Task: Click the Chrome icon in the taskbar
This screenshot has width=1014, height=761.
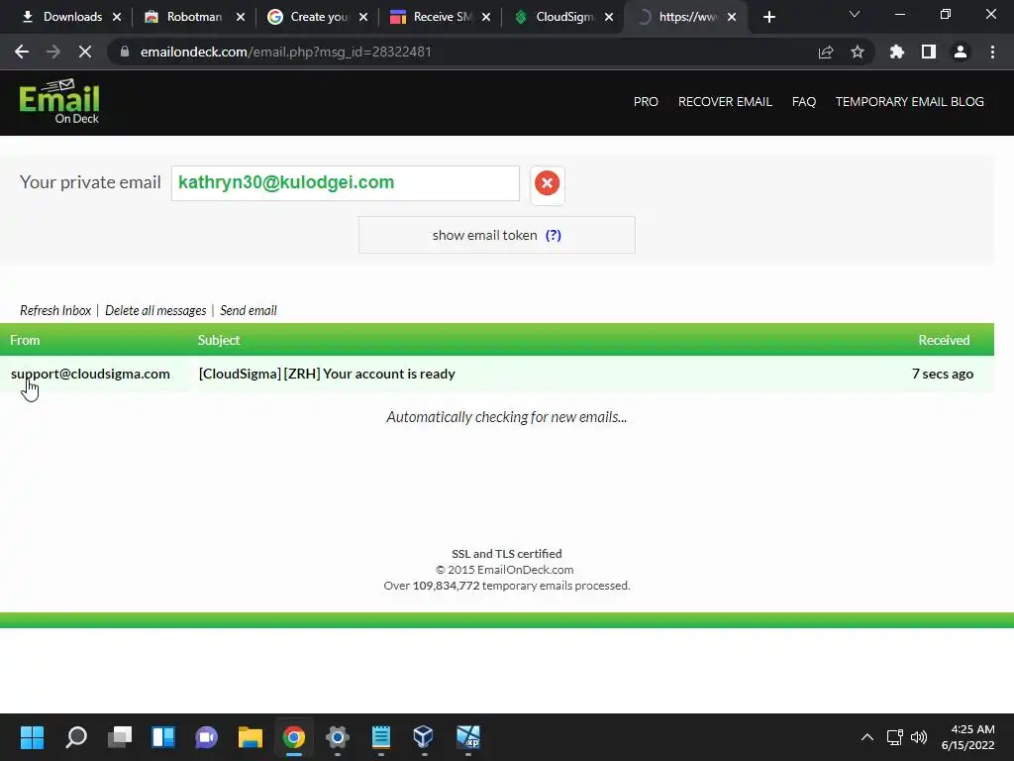Action: (x=293, y=737)
